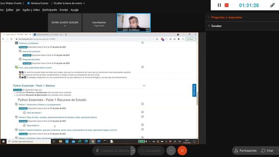Viewport: 279px width, 157px height.
Task: Open the Editar menu
Action: click(10, 10)
